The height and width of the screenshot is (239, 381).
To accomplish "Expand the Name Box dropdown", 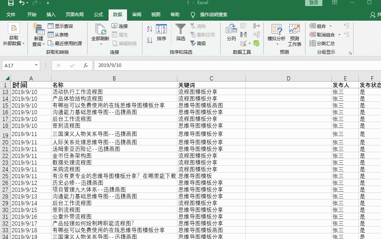I will (x=36, y=65).
